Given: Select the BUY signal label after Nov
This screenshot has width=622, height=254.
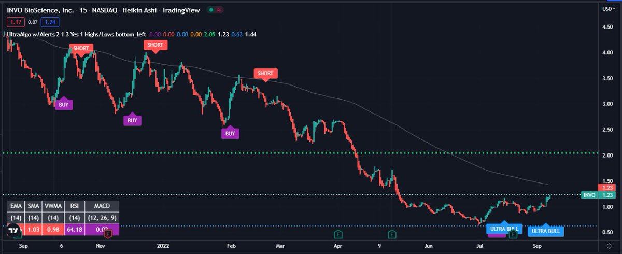Looking at the screenshot, I should pyautogui.click(x=132, y=119).
